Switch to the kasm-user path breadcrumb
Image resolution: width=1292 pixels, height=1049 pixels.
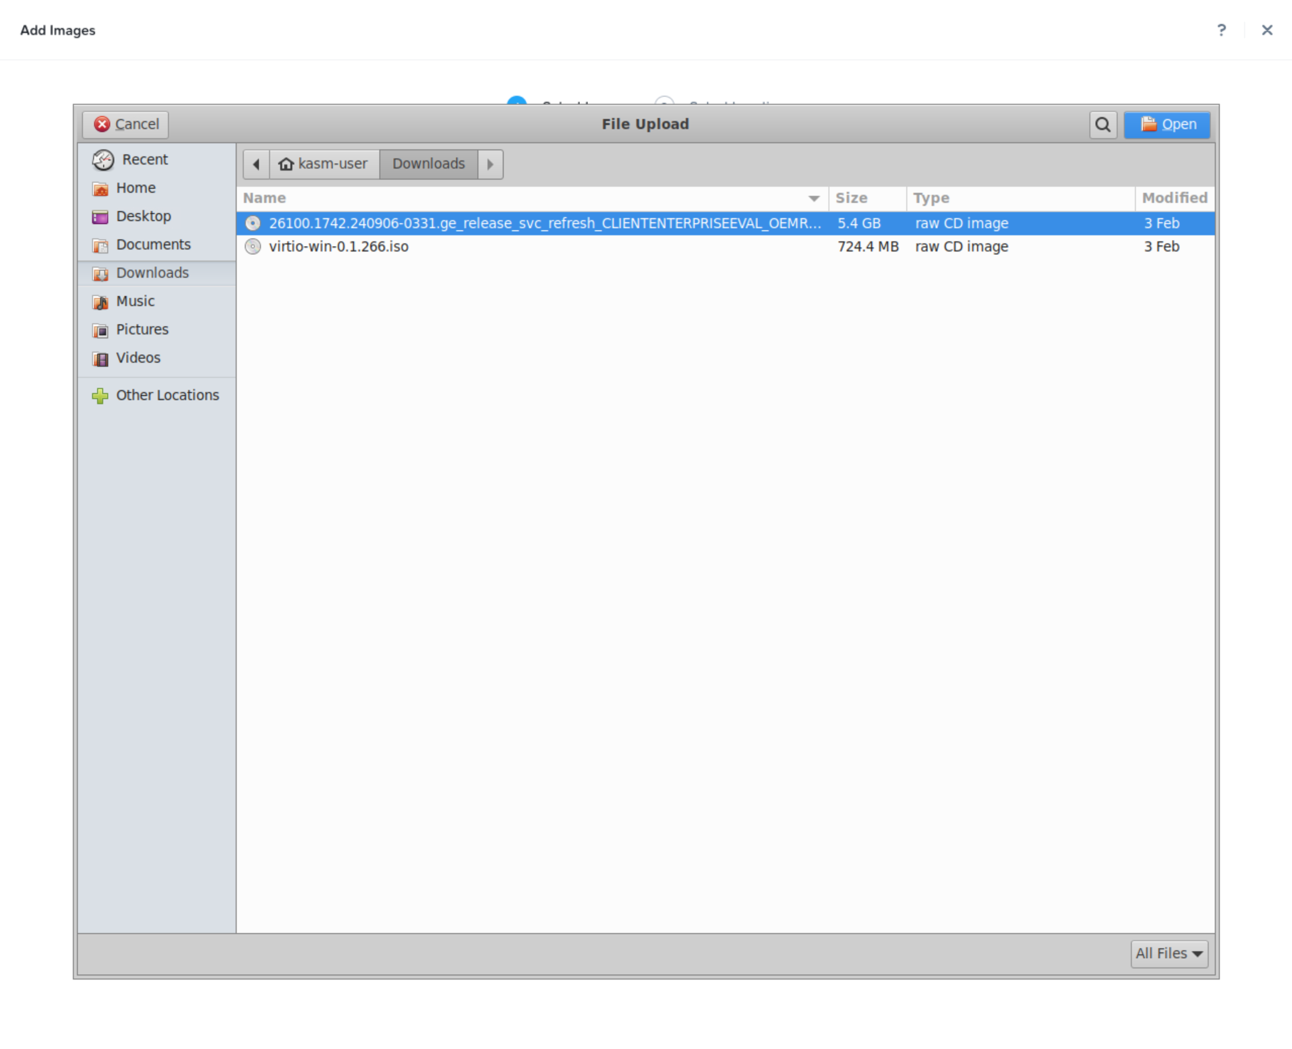pyautogui.click(x=324, y=164)
